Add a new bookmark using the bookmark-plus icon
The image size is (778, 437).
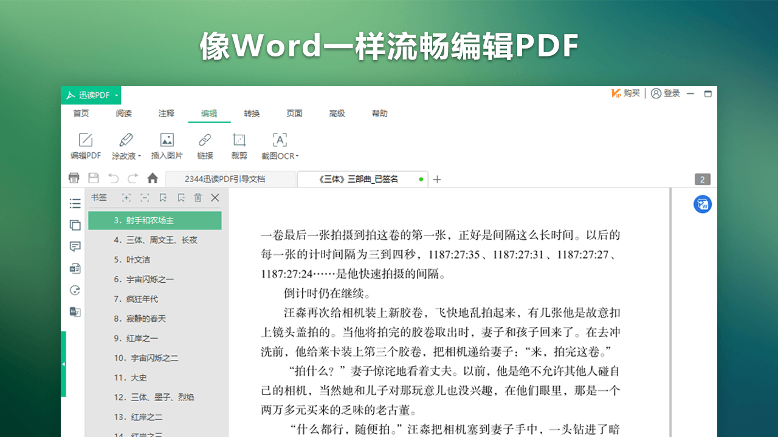tap(163, 197)
